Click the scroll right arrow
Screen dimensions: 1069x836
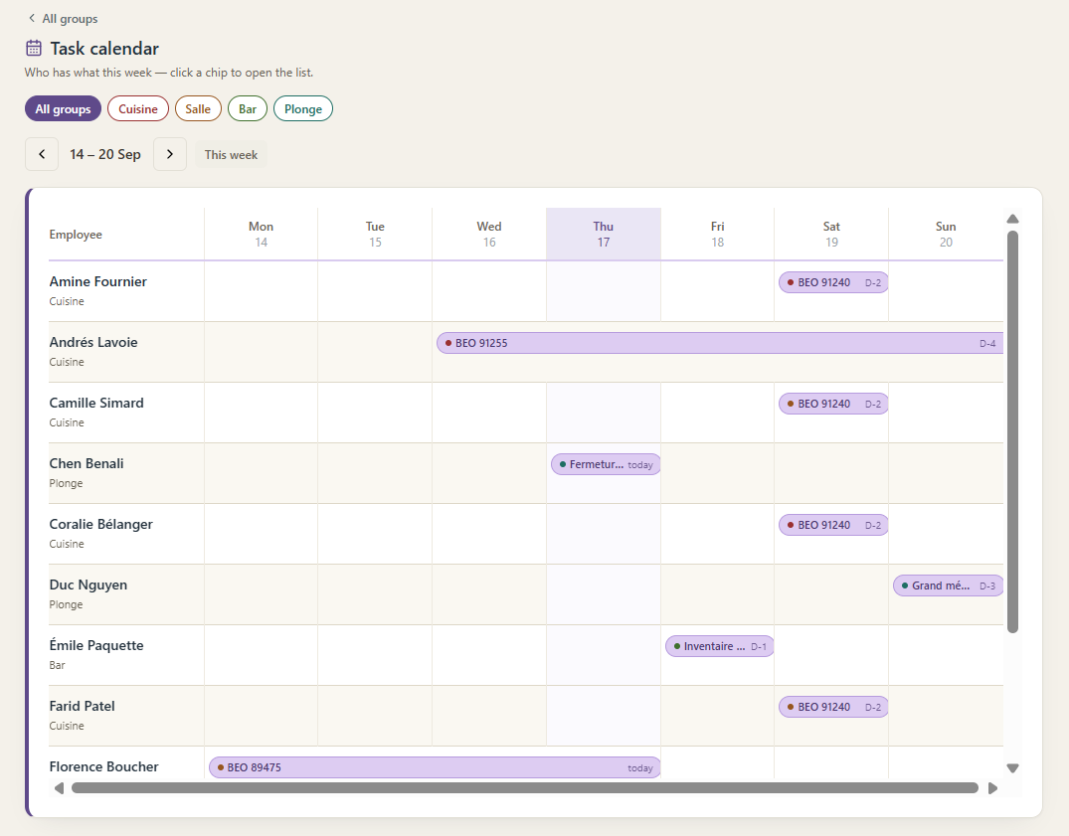pos(992,787)
